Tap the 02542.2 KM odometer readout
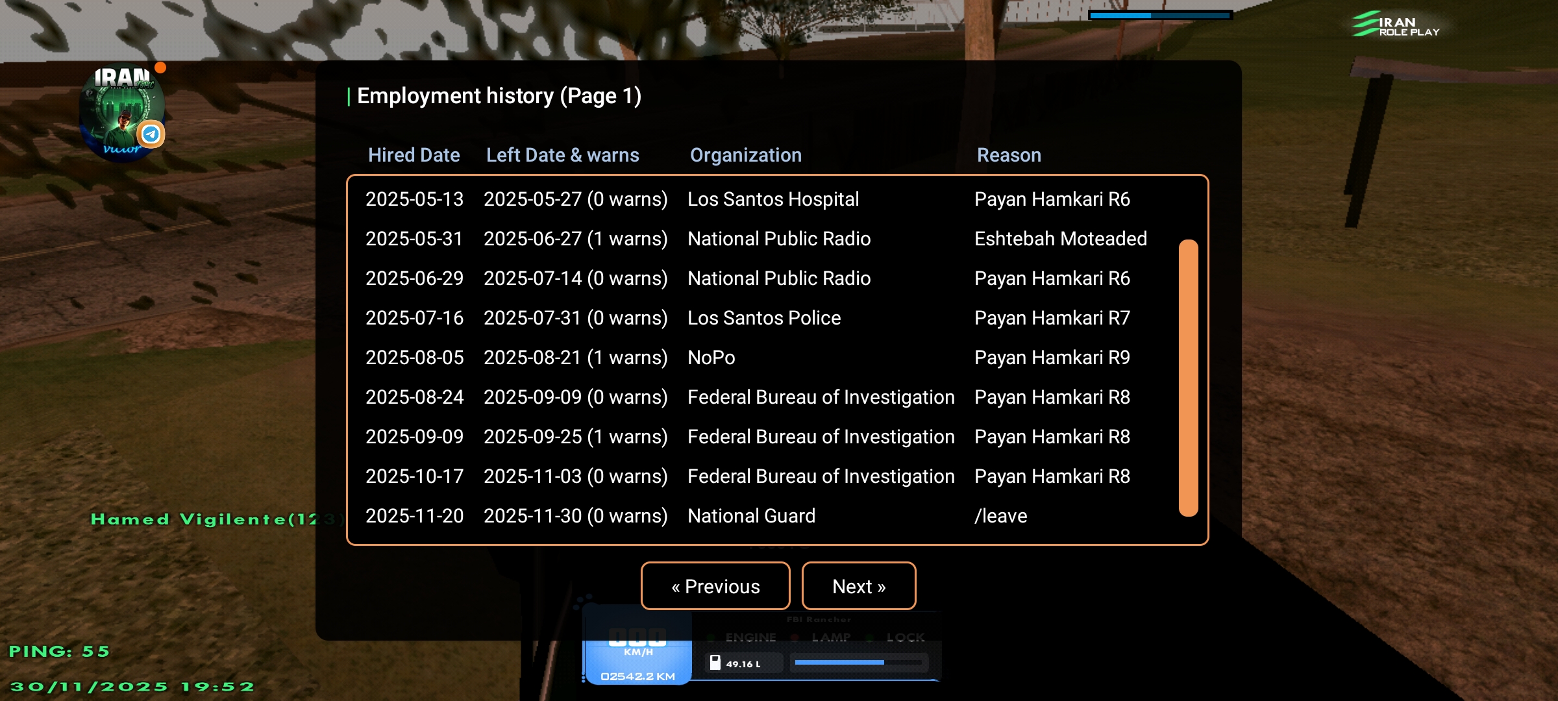 [637, 676]
